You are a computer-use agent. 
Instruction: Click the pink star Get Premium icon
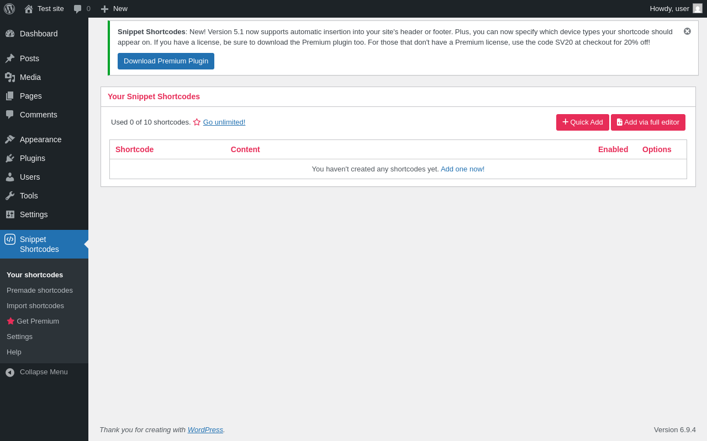(10, 321)
